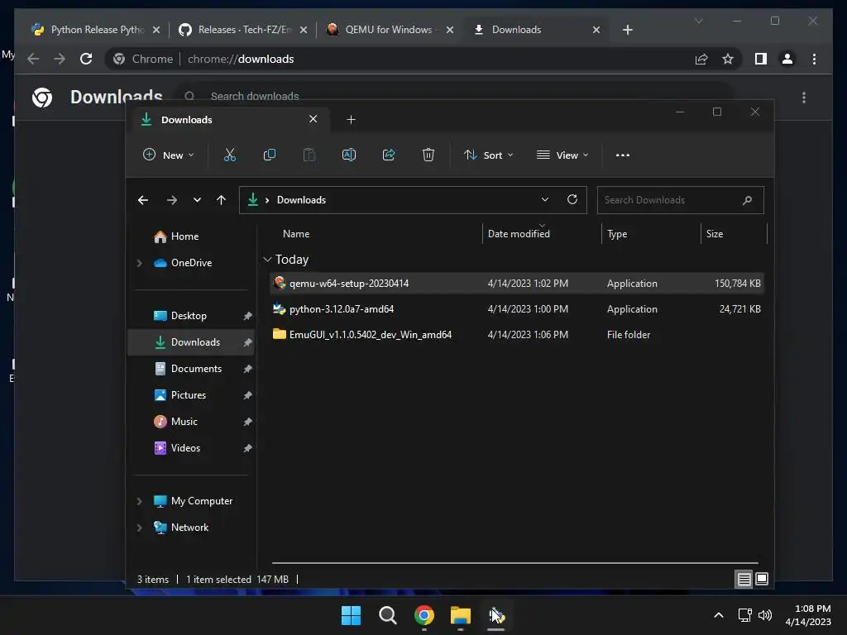Viewport: 847px width, 635px height.
Task: Select python-3.12.0a7-amd64 file
Action: [x=516, y=309]
